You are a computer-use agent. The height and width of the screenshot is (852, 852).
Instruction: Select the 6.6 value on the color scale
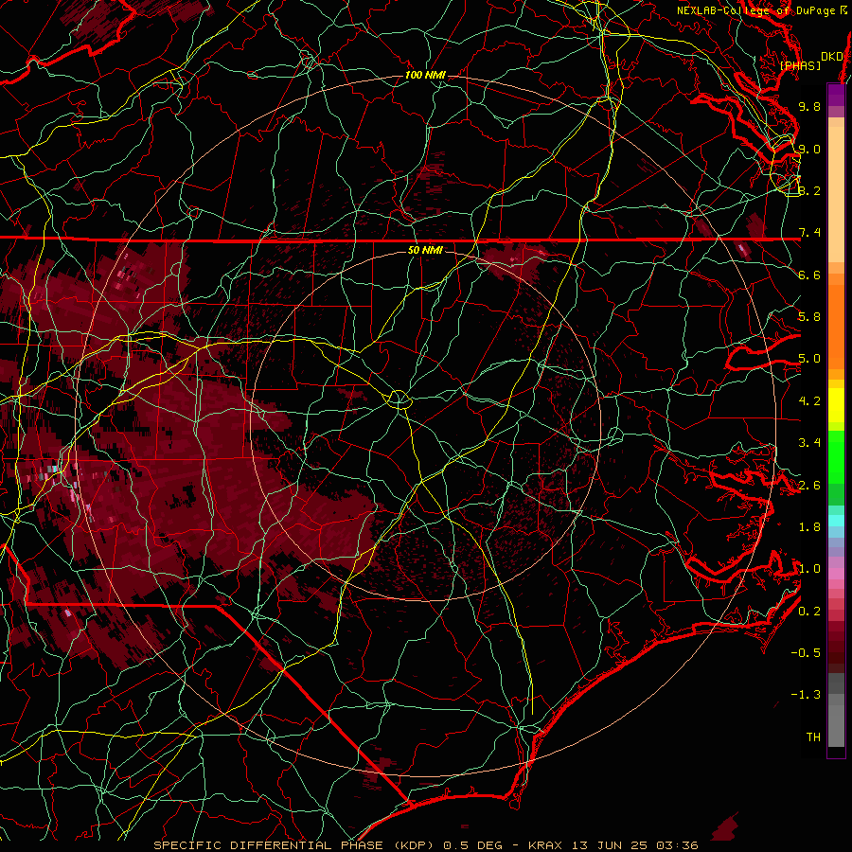[x=809, y=275]
